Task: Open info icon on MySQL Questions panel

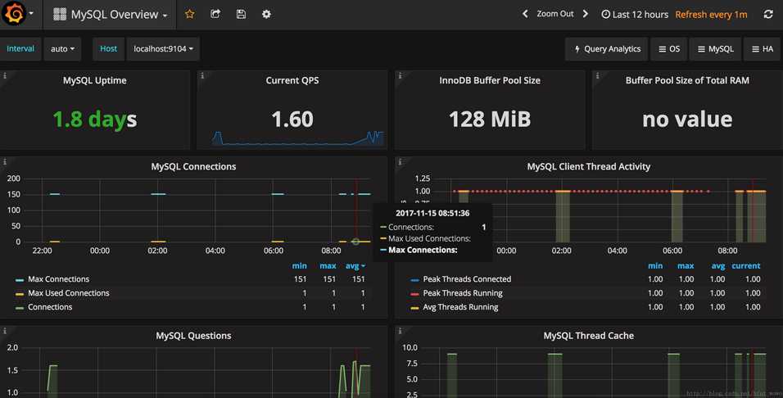Action: 5,331
